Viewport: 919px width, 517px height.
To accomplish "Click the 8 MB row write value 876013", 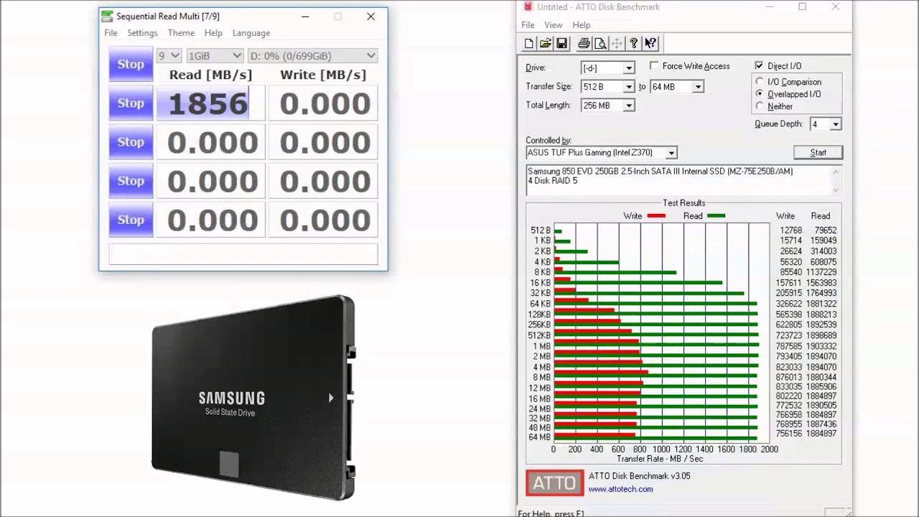I will (788, 377).
